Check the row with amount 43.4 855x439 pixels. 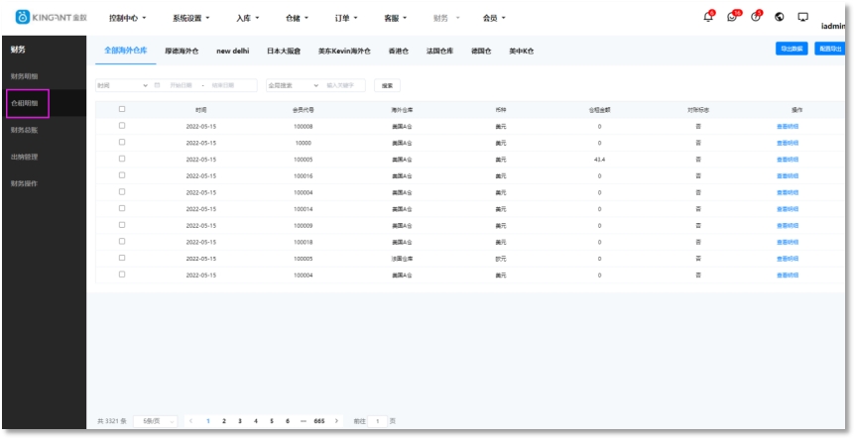pos(122,159)
